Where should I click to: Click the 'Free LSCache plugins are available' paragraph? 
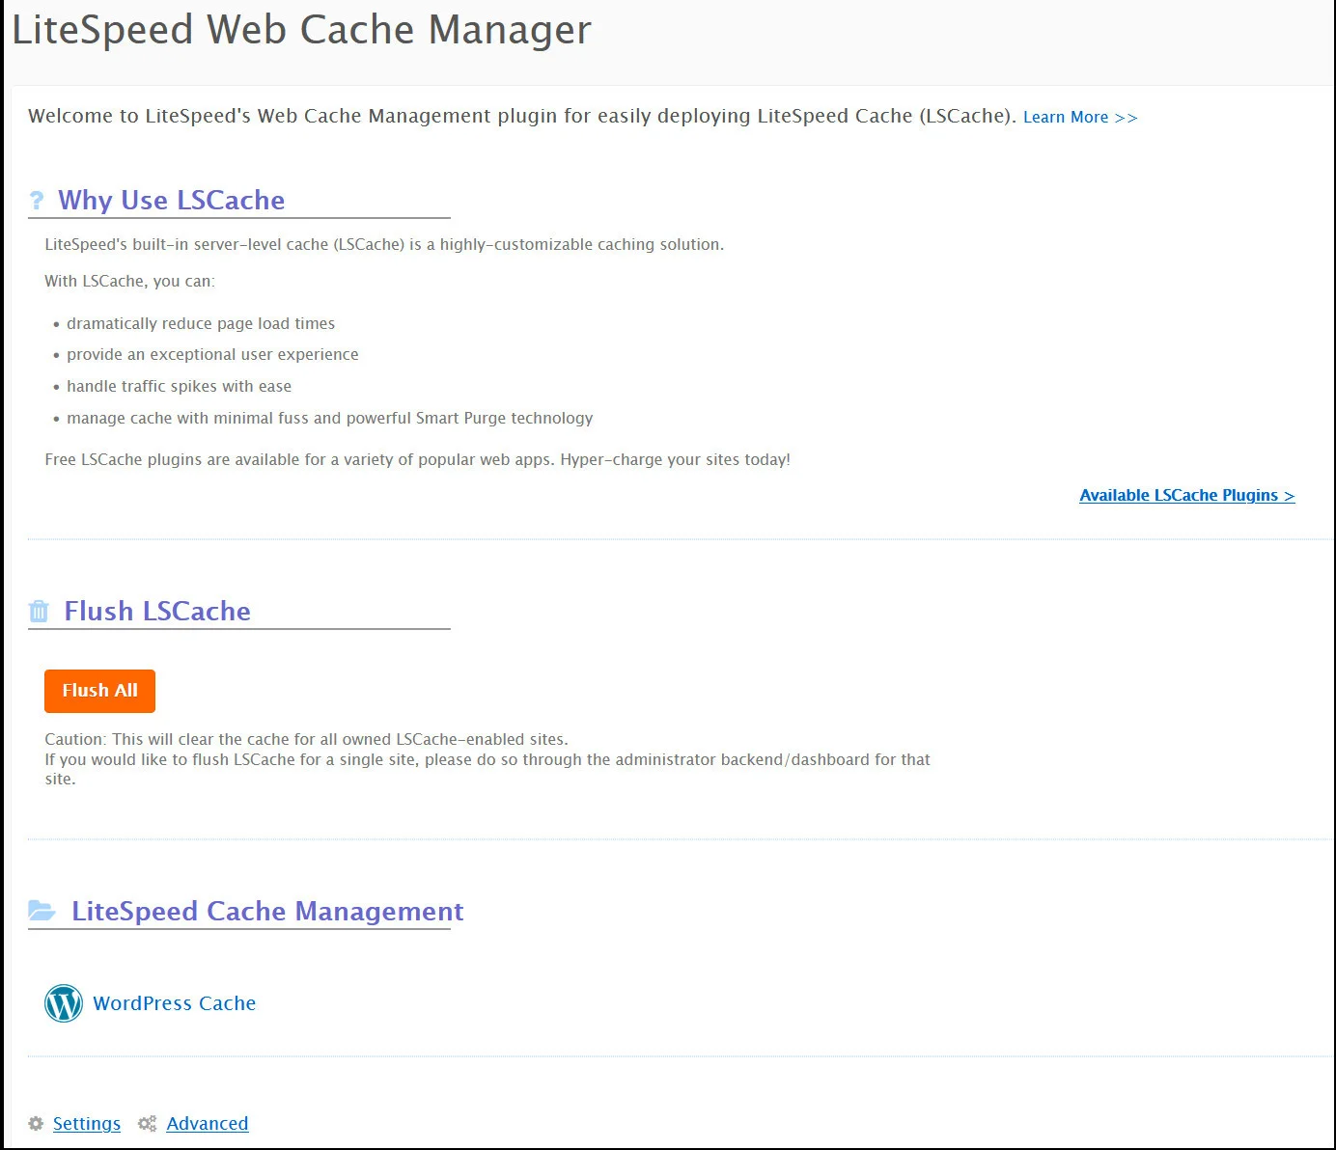coord(417,459)
